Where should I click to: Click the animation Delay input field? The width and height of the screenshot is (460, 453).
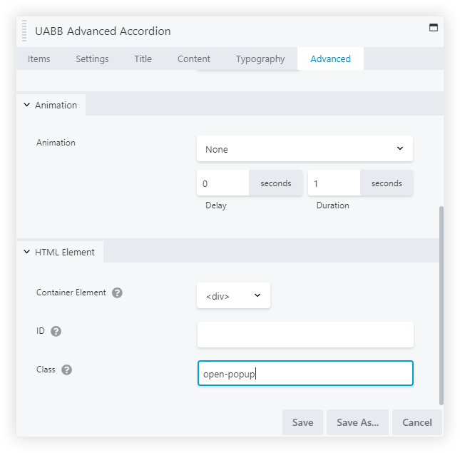pos(223,183)
